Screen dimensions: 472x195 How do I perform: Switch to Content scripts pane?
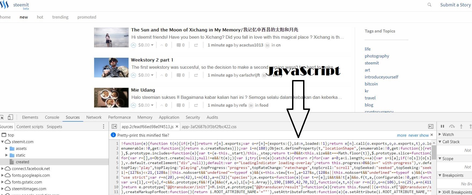(30, 127)
